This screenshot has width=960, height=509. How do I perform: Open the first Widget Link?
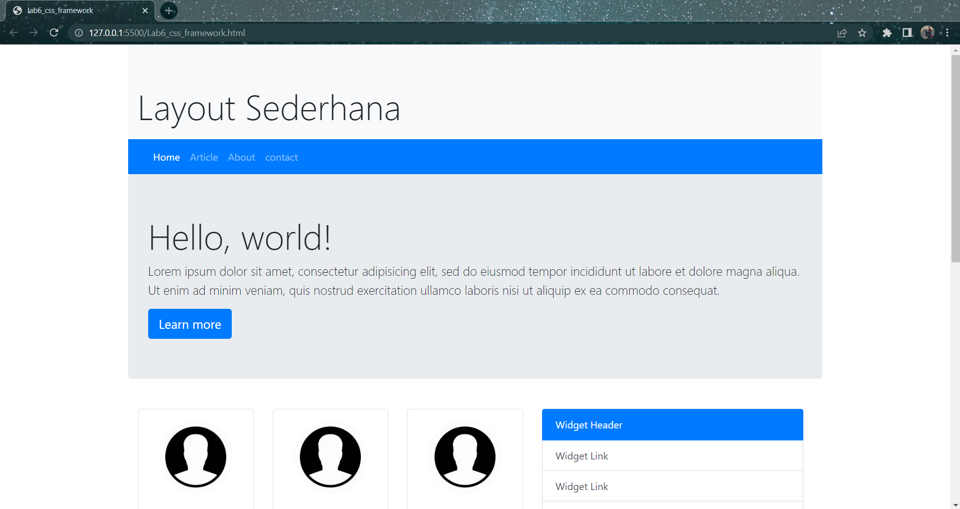pyautogui.click(x=581, y=455)
